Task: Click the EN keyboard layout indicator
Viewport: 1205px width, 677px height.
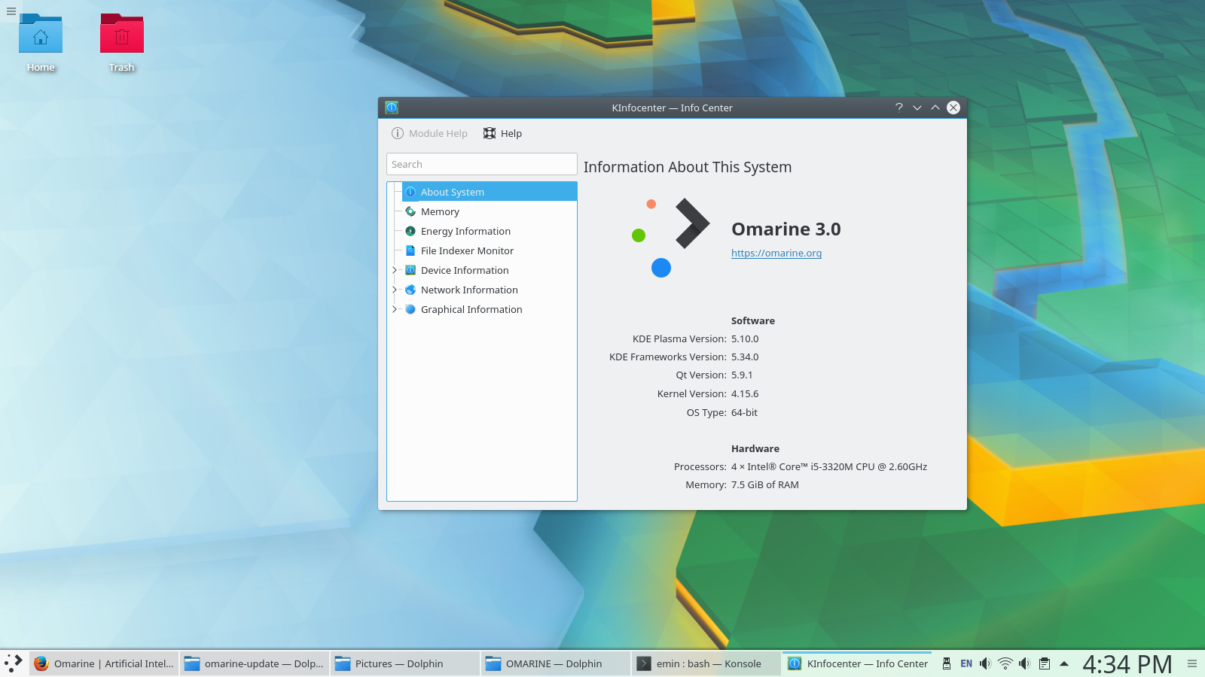Action: click(966, 663)
